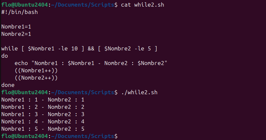Click the cat while2.sh command text
266x140 pixels.
click(142, 5)
